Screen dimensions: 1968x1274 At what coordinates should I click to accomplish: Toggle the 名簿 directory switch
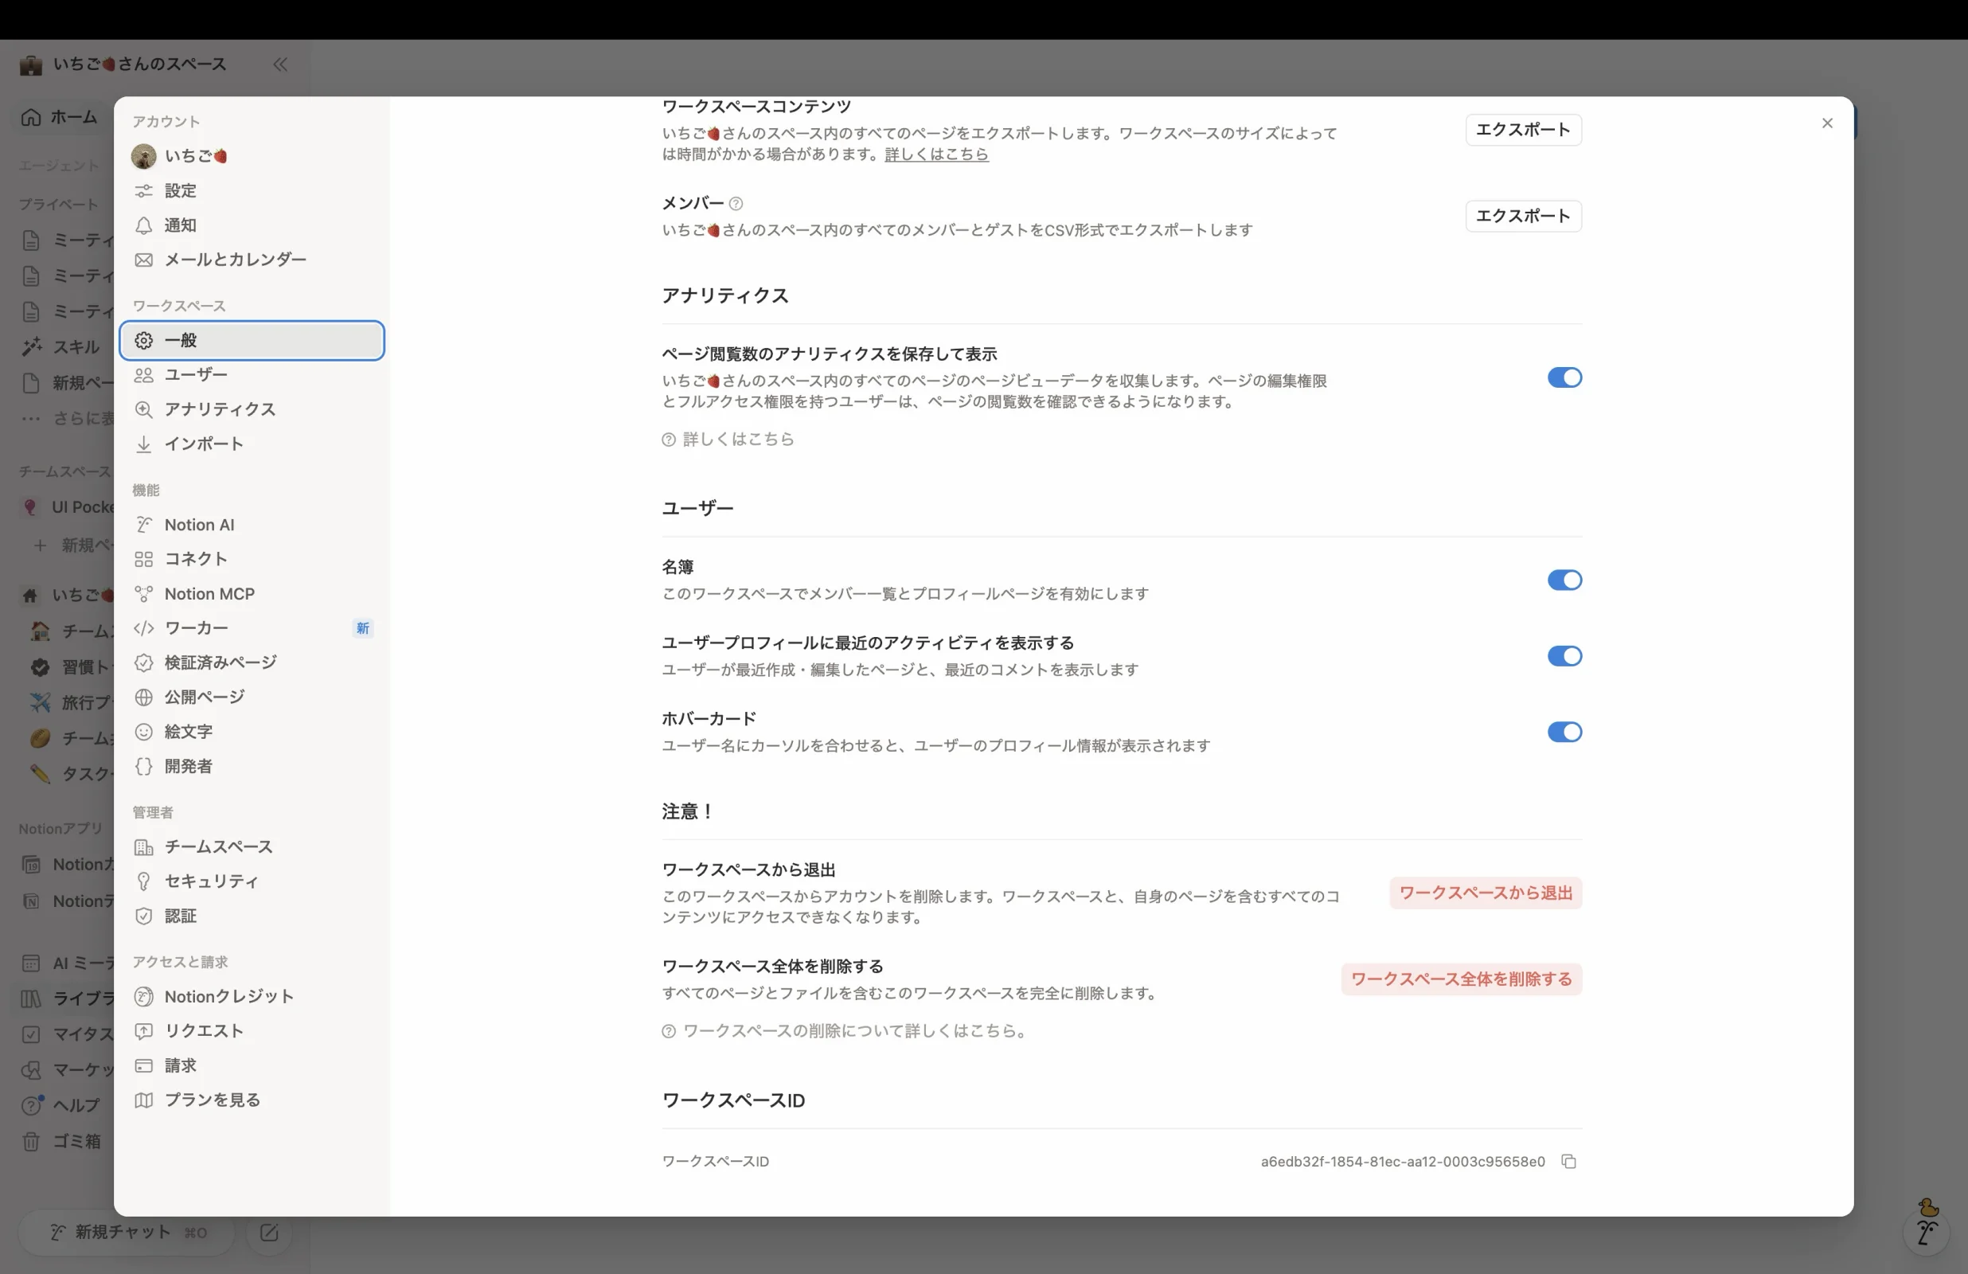1564,580
